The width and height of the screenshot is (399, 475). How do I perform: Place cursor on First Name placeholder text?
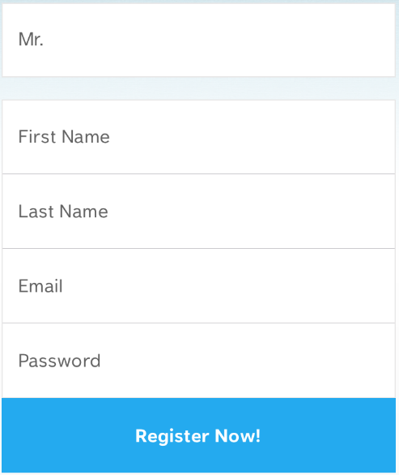pyautogui.click(x=64, y=137)
